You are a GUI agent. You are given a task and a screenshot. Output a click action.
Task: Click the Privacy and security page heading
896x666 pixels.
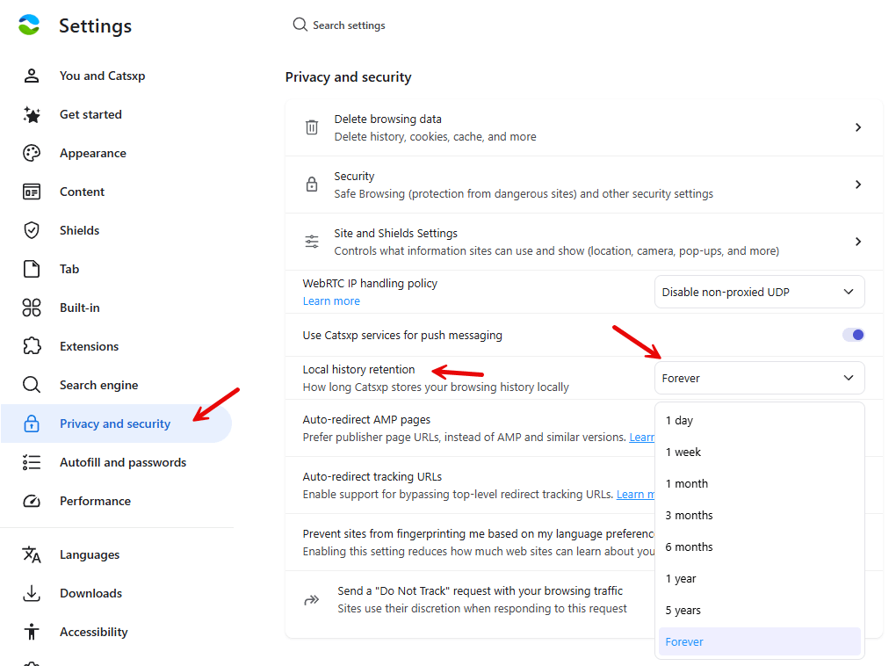[348, 76]
